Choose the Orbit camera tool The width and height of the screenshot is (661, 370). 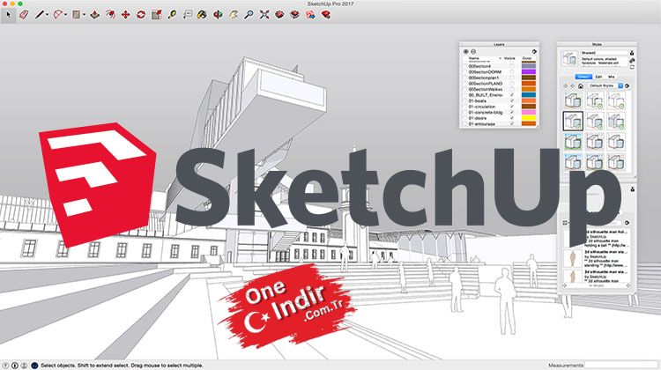click(218, 15)
